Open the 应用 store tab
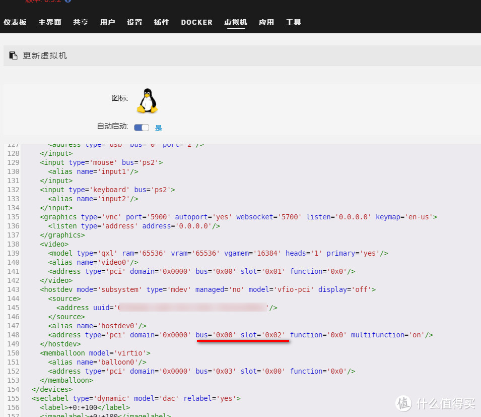 click(266, 22)
